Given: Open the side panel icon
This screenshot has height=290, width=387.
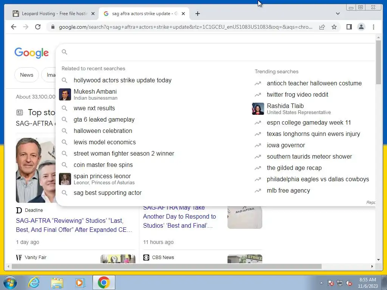Looking at the screenshot, I should 349,27.
